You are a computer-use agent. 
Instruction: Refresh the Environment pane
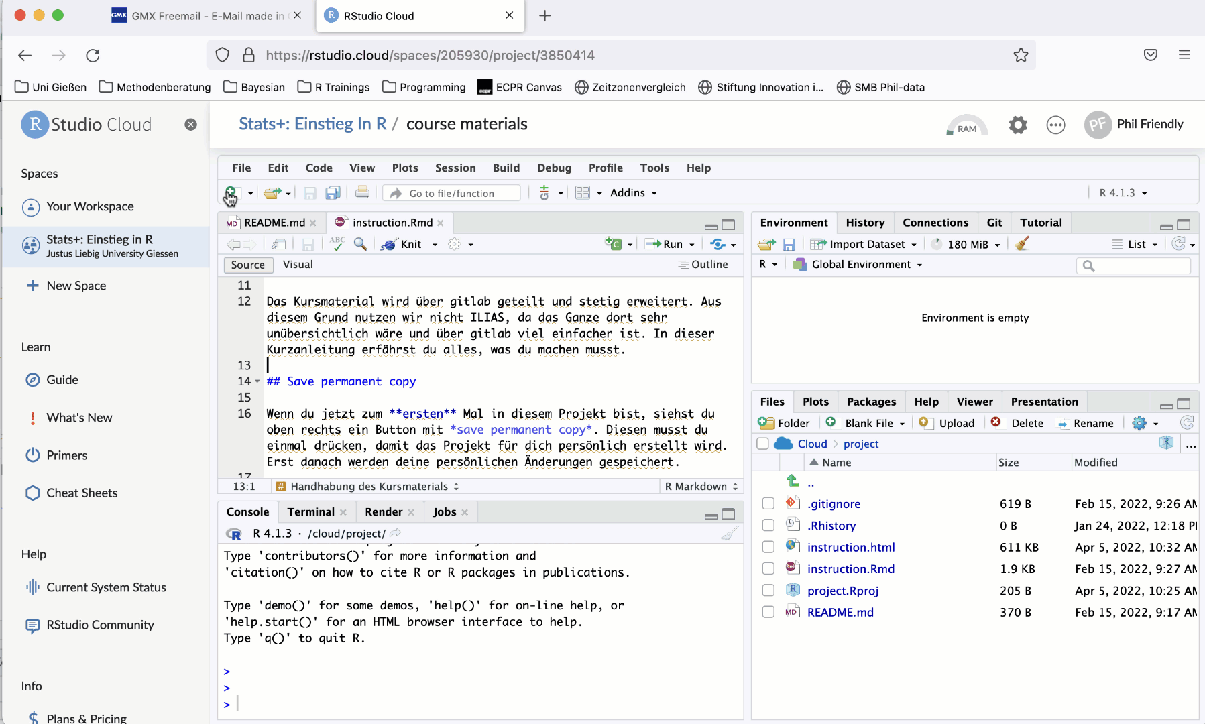click(1179, 244)
